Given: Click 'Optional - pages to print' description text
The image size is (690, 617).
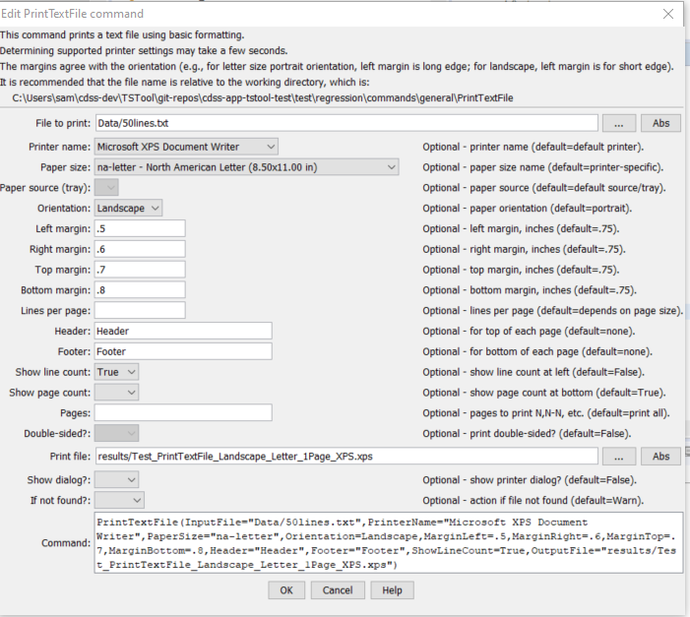Looking at the screenshot, I should point(546,412).
